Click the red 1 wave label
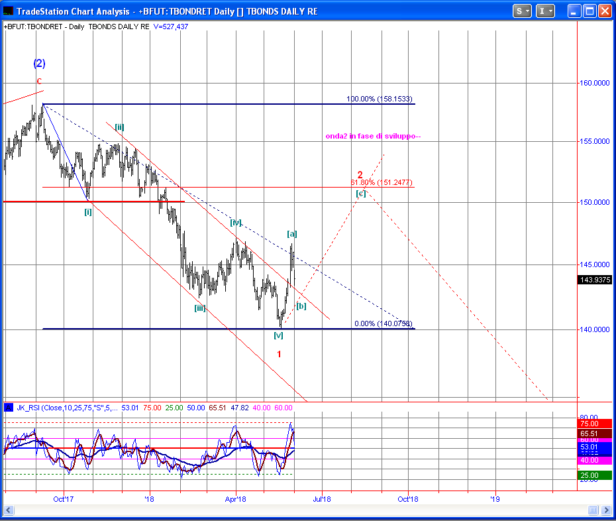This screenshot has height=521, width=616. tap(280, 354)
